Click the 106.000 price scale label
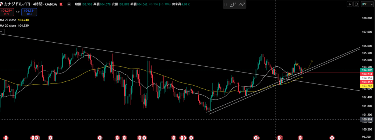 367,46
